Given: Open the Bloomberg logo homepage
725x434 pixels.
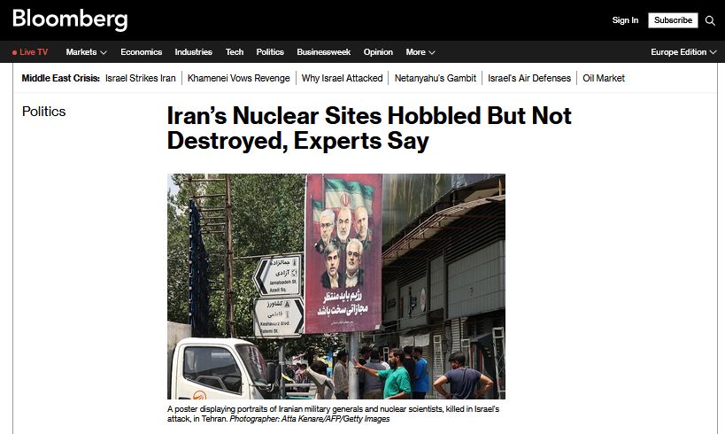Looking at the screenshot, I should tap(70, 19).
